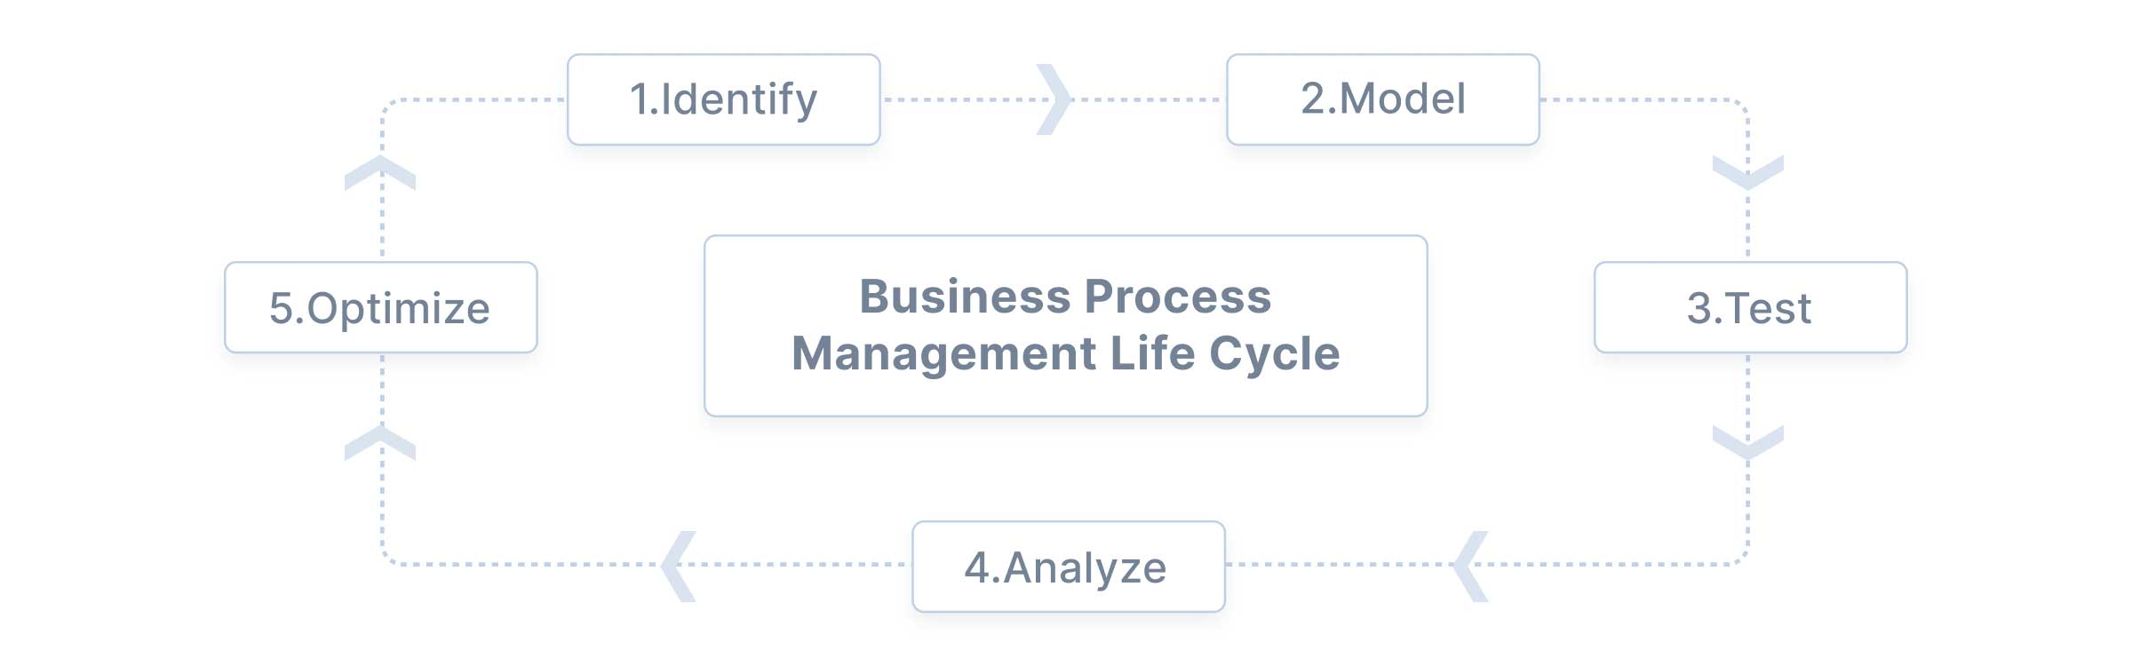Click the dotted line directly right of Analyze box
The width and height of the screenshot is (2132, 666).
pyautogui.click(x=1332, y=564)
